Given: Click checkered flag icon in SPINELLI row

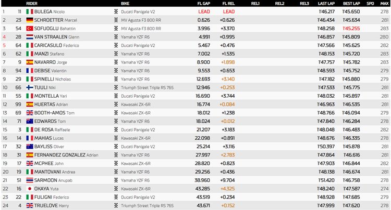Looking at the screenshot, I should tap(116, 79).
